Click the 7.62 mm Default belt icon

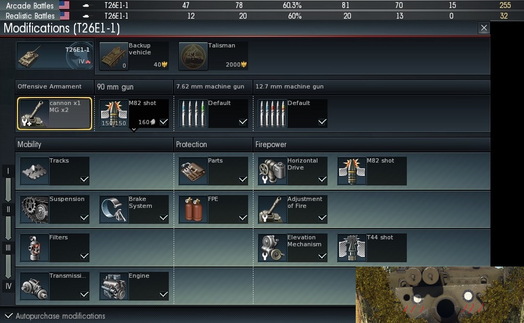point(193,114)
